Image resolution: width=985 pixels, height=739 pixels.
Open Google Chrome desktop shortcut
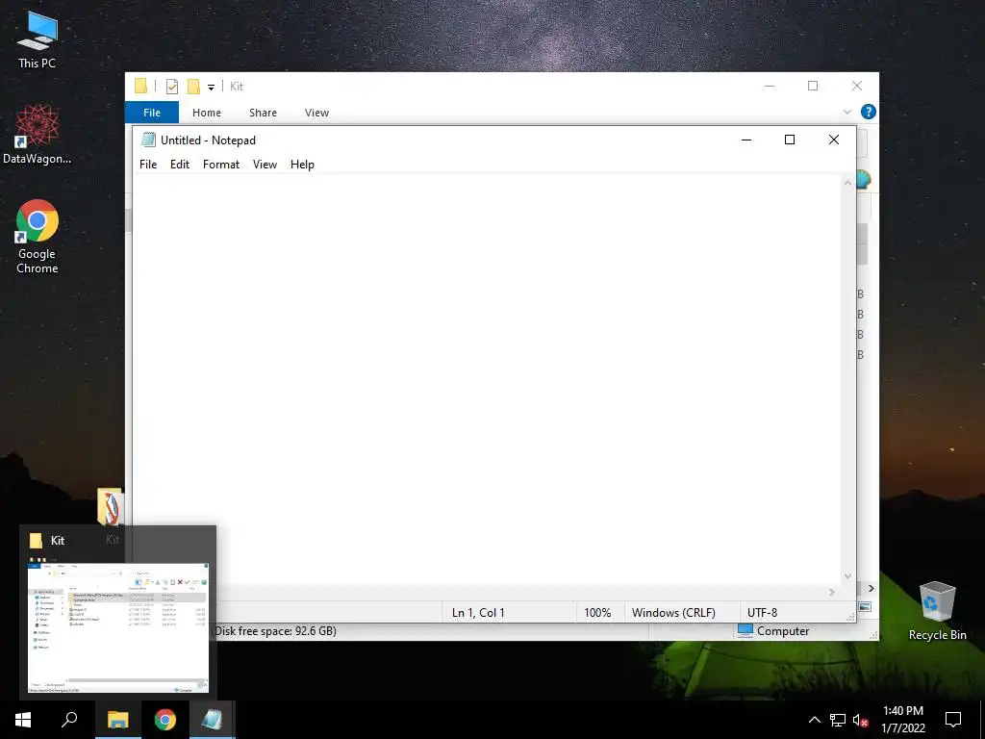click(38, 237)
